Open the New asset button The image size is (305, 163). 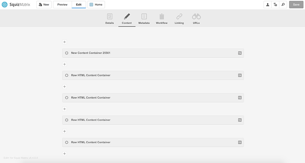click(44, 5)
